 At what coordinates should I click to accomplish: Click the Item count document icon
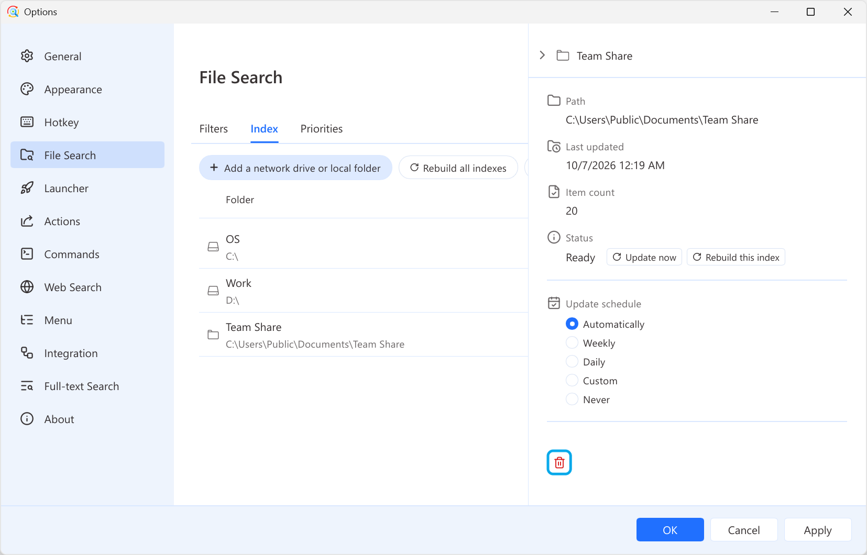(554, 192)
